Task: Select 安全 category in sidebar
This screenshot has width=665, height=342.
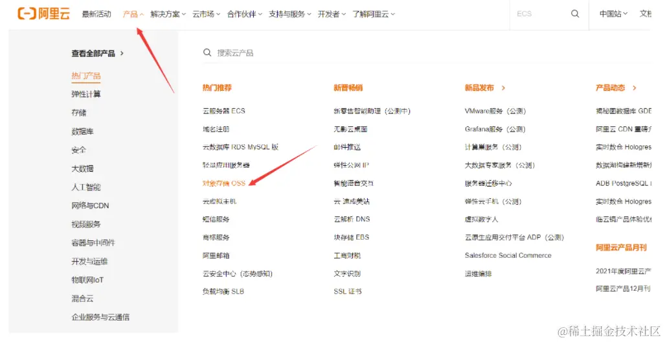Action: click(x=79, y=150)
